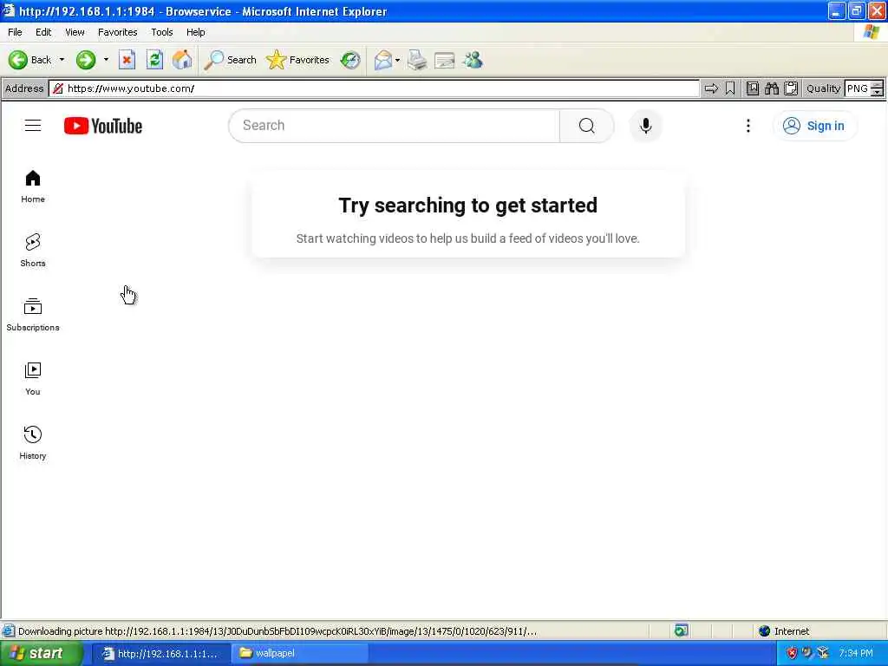
Task: Open the Help menu
Action: click(x=196, y=32)
